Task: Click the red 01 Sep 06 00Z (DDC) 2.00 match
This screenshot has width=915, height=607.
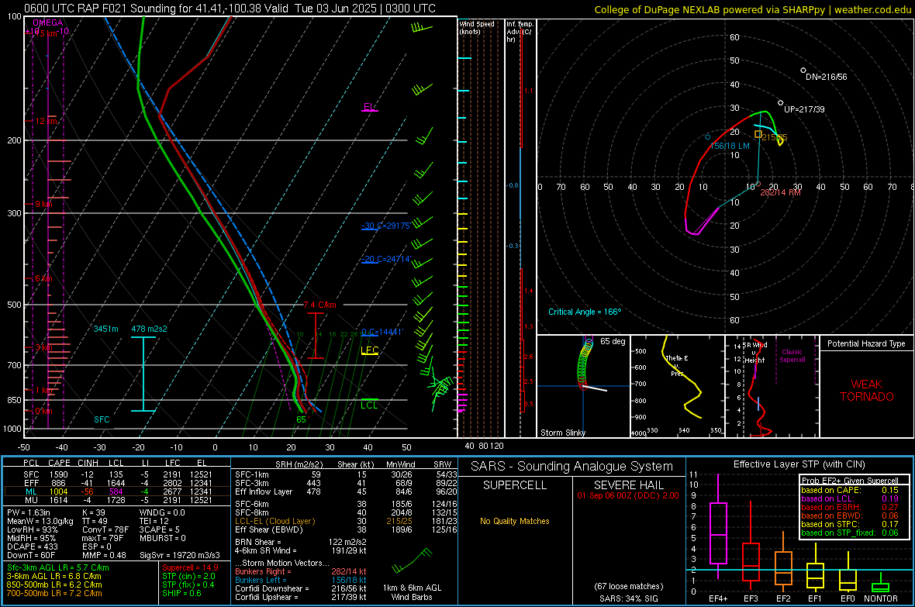Action: 628,495
